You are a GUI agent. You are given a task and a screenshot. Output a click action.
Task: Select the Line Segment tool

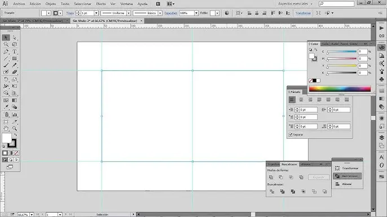point(6,58)
